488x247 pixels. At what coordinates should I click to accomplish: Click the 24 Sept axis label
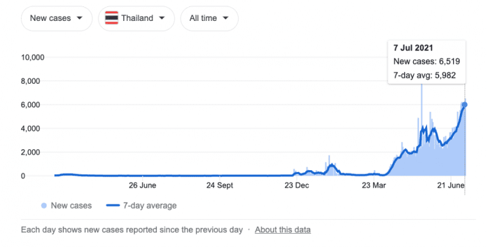point(220,185)
